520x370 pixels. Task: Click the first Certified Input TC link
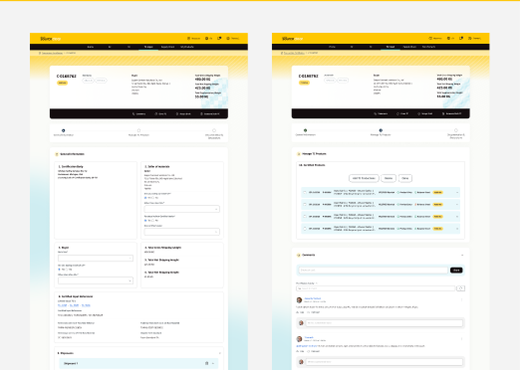tap(63, 305)
